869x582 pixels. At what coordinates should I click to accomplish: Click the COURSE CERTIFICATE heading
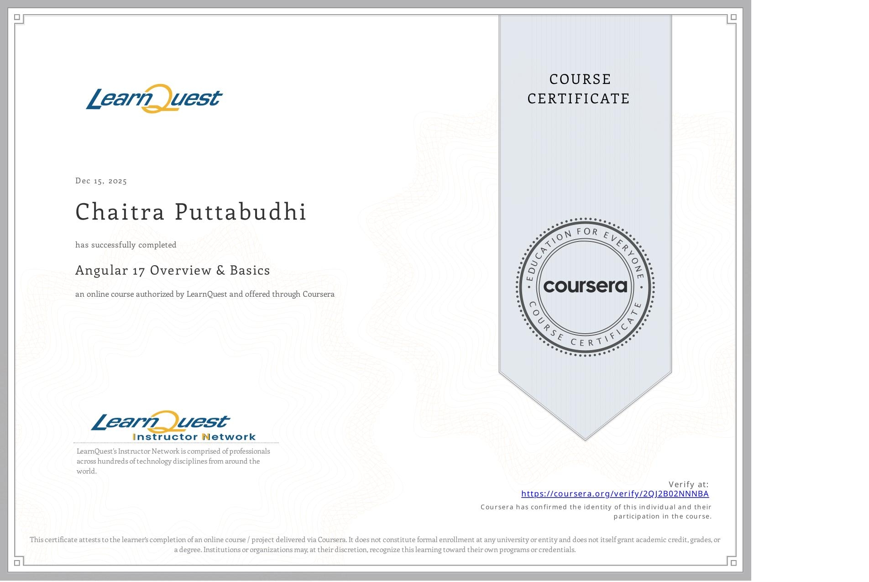coord(579,89)
